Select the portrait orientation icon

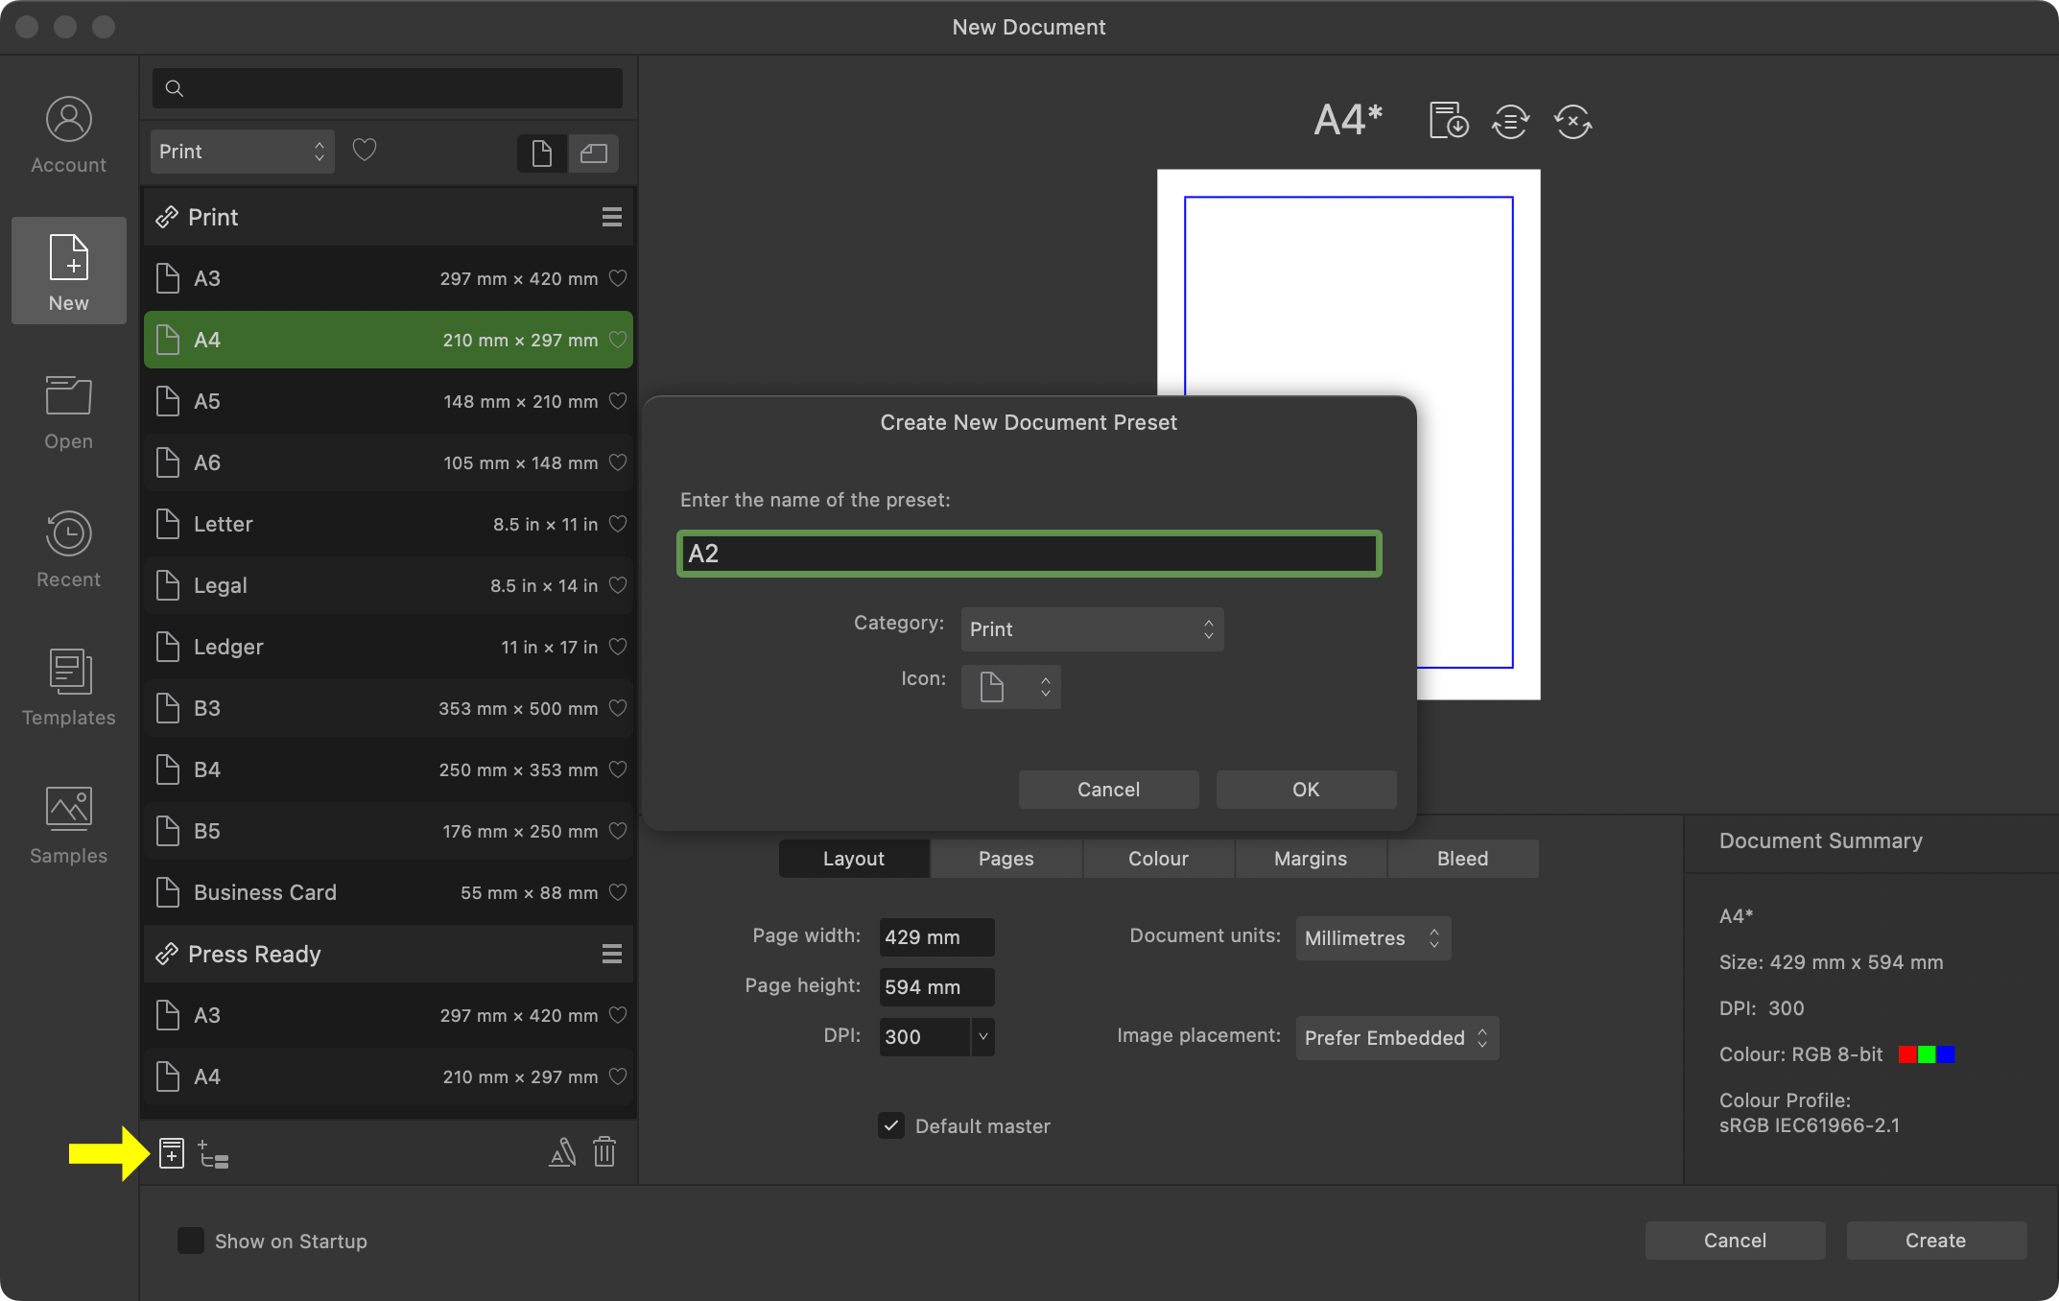pyautogui.click(x=541, y=153)
